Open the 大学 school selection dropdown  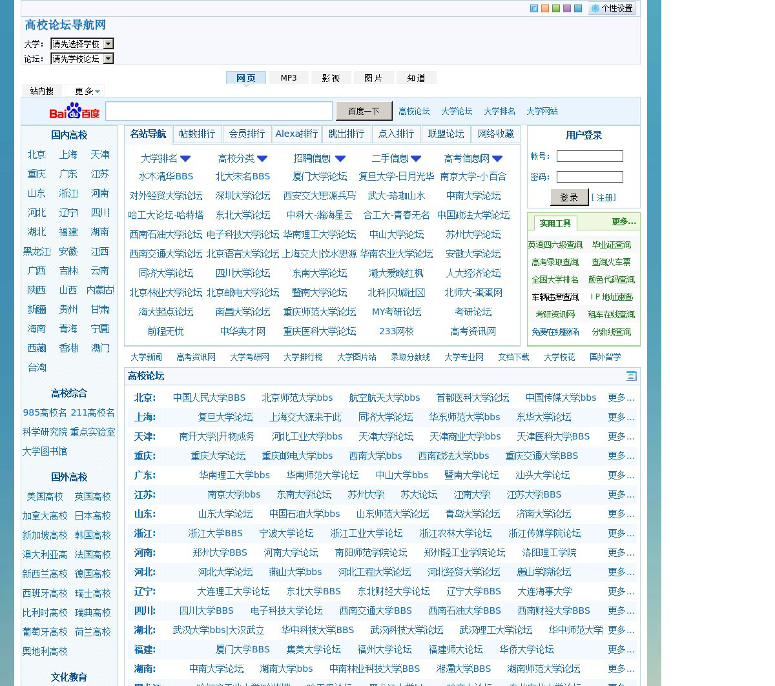pyautogui.click(x=108, y=44)
